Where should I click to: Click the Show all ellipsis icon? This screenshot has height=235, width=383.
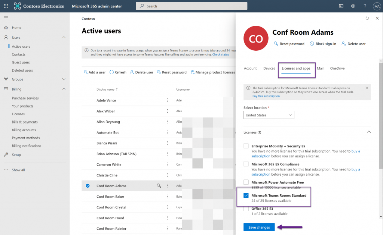[6, 170]
